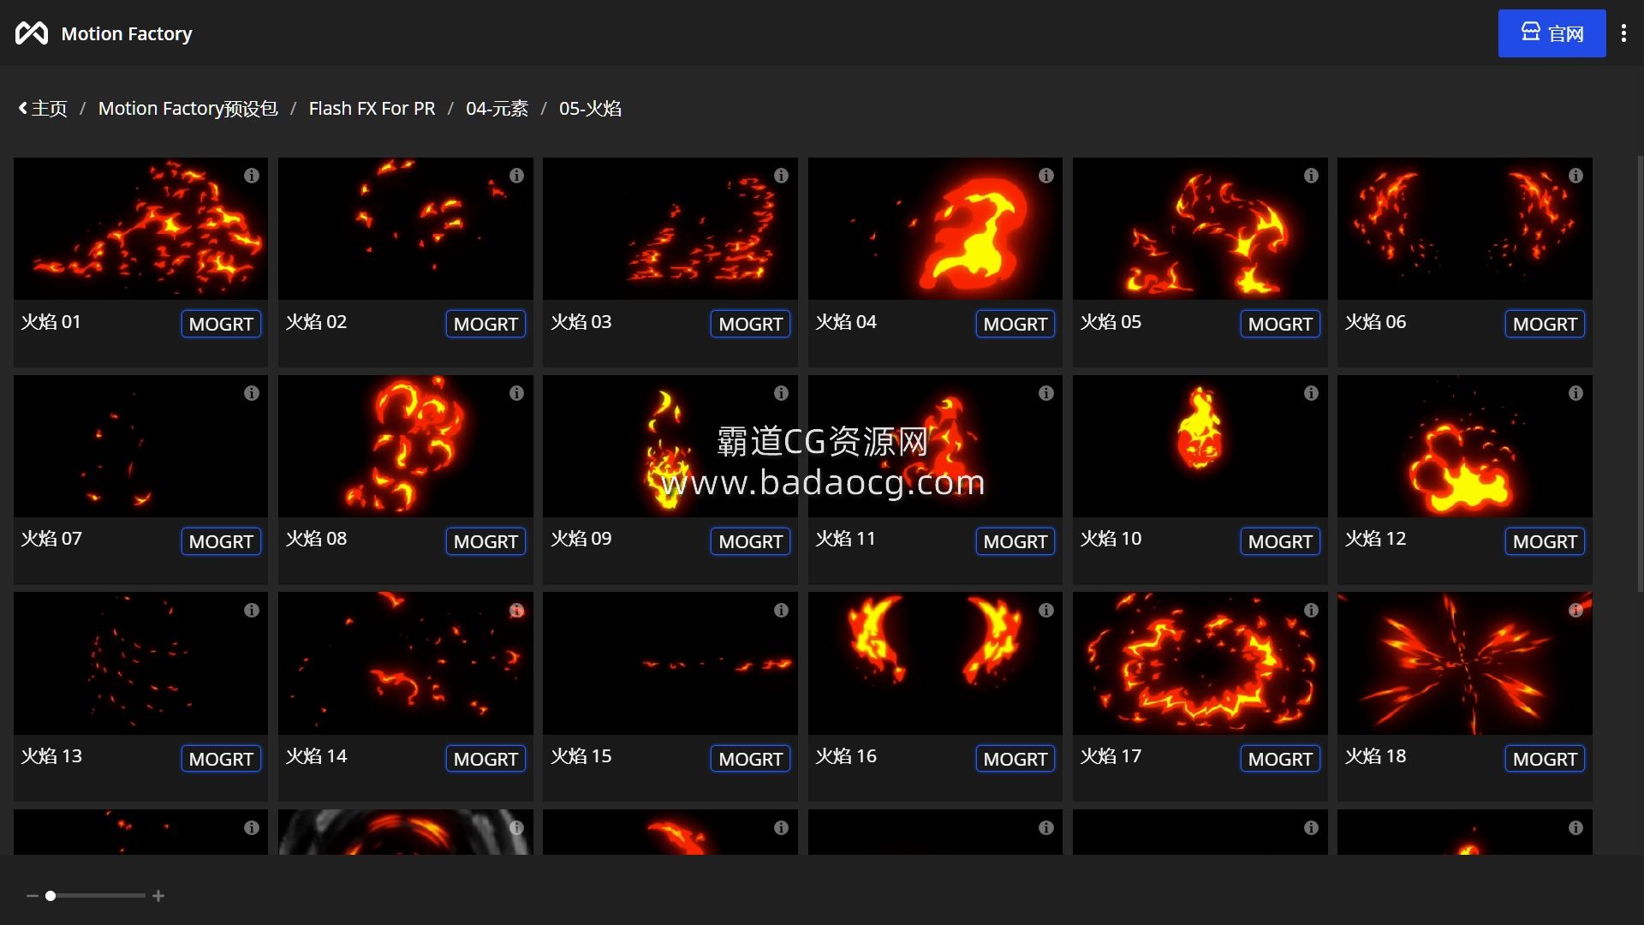The width and height of the screenshot is (1644, 925).
Task: Select the 火焰 17 ring thumbnail
Action: 1200,664
